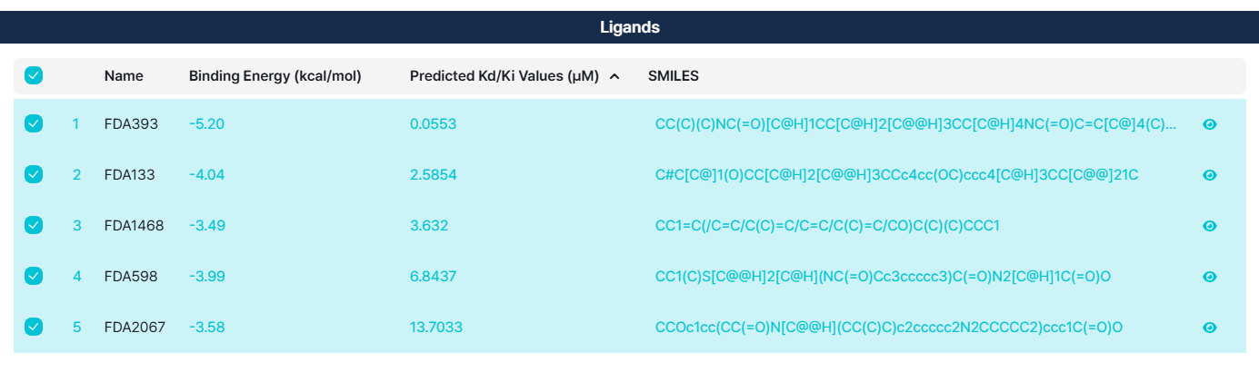Screen dimensions: 1259x372
Task: Toggle visibility of FDA133 ligand
Action: 1209,175
